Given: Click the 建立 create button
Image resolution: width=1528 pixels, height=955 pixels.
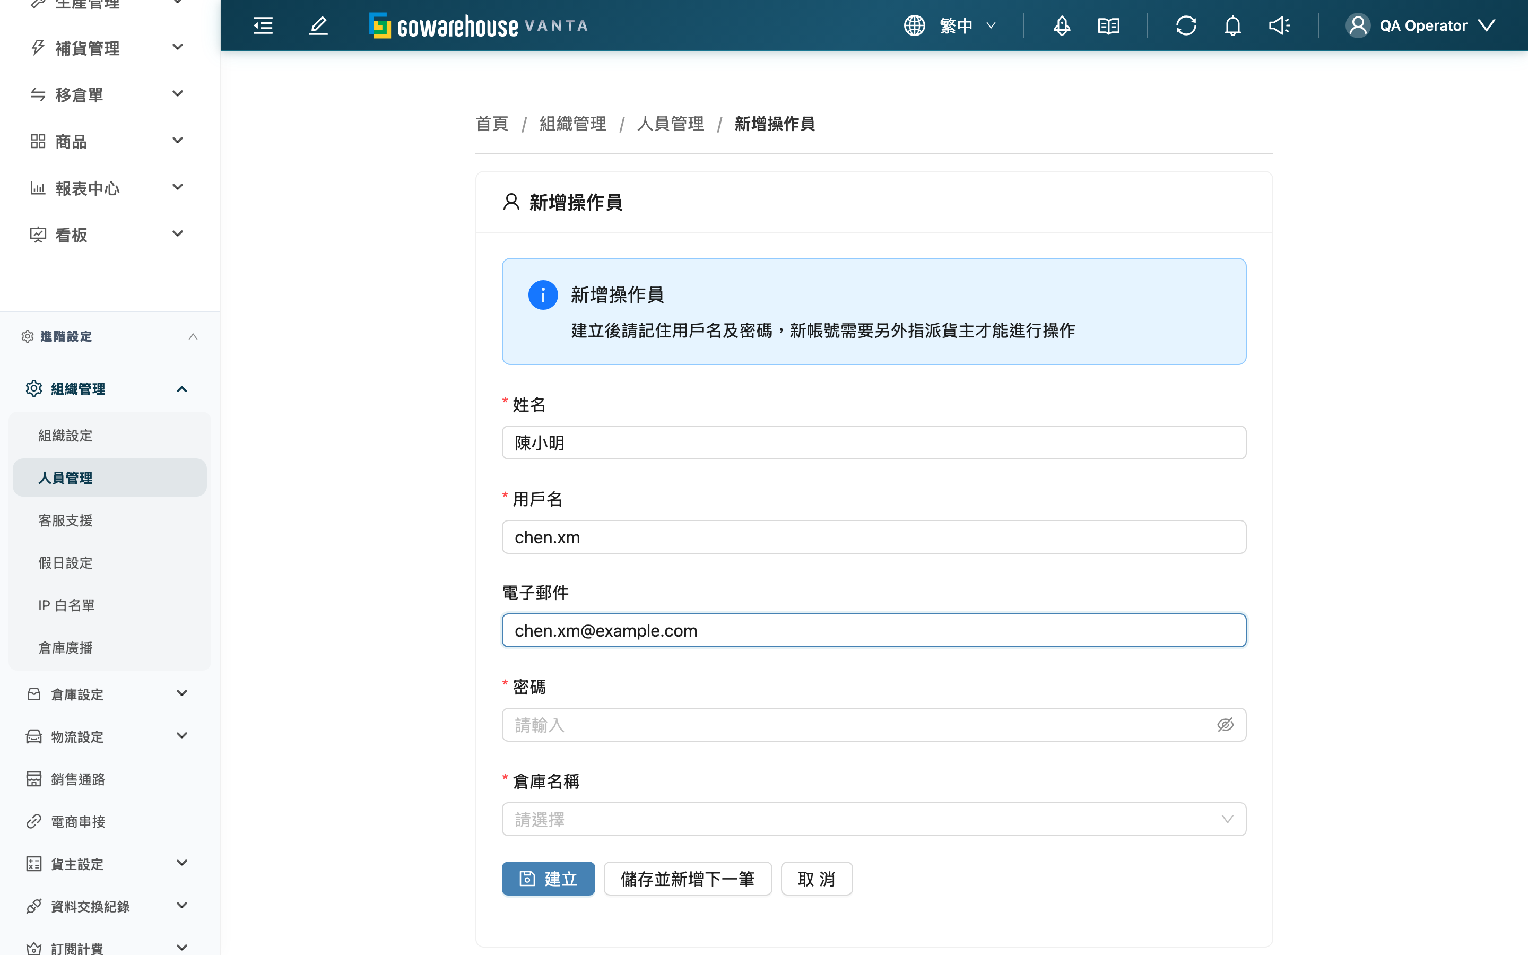Looking at the screenshot, I should click(x=548, y=879).
